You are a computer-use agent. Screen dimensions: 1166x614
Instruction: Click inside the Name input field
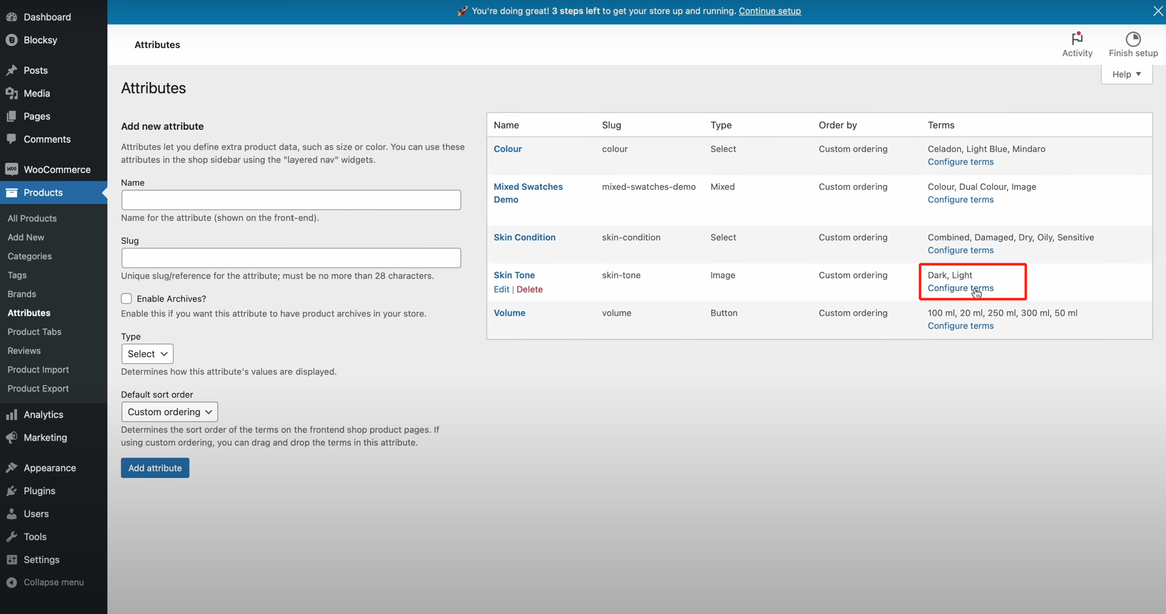pos(291,199)
